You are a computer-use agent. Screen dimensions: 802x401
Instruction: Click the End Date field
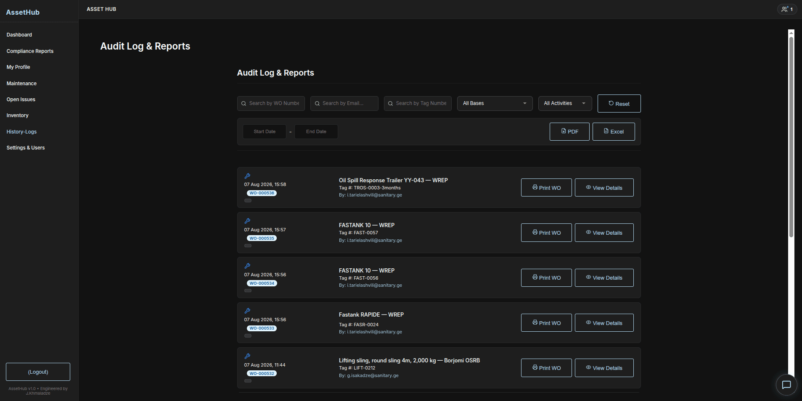[x=316, y=131]
